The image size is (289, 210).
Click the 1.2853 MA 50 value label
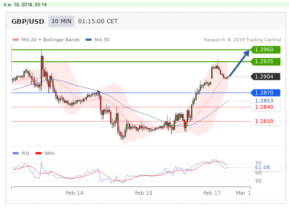pyautogui.click(x=264, y=101)
